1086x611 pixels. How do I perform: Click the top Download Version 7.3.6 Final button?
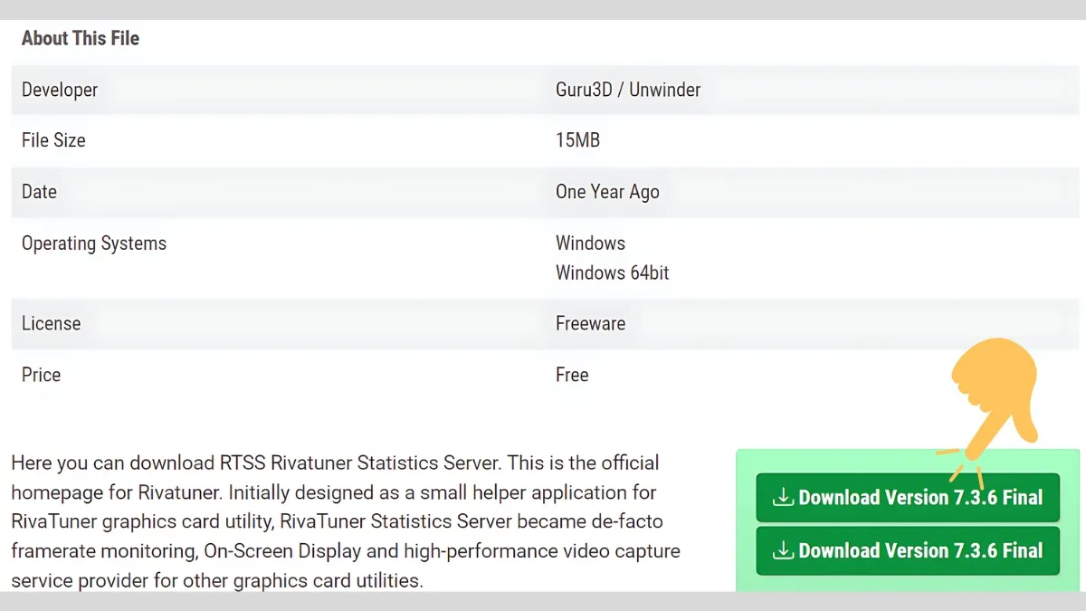[908, 497]
